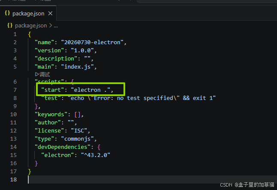
Task: Click the "main" key on line 5
Action: [x=44, y=66]
